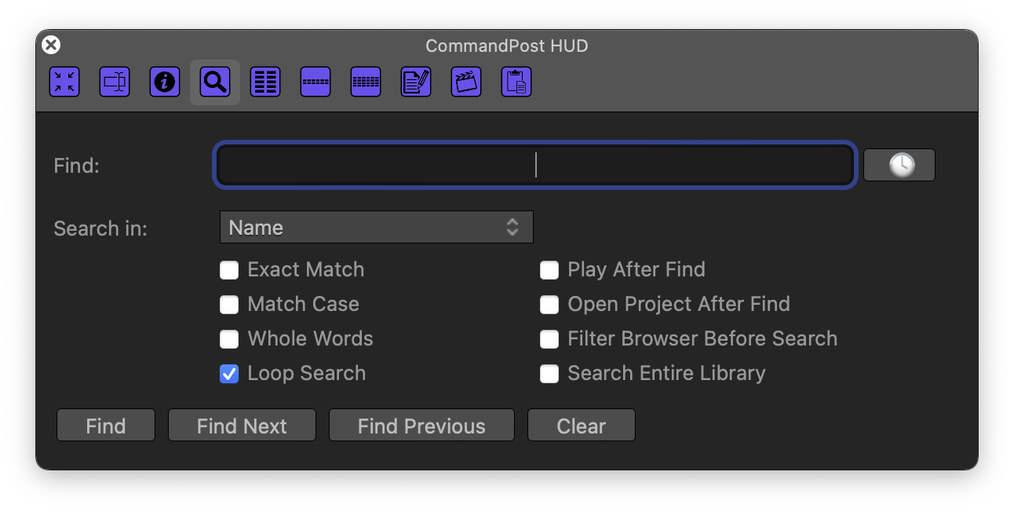The height and width of the screenshot is (512, 1014).
Task: Check Open Project After Find
Action: (x=549, y=305)
